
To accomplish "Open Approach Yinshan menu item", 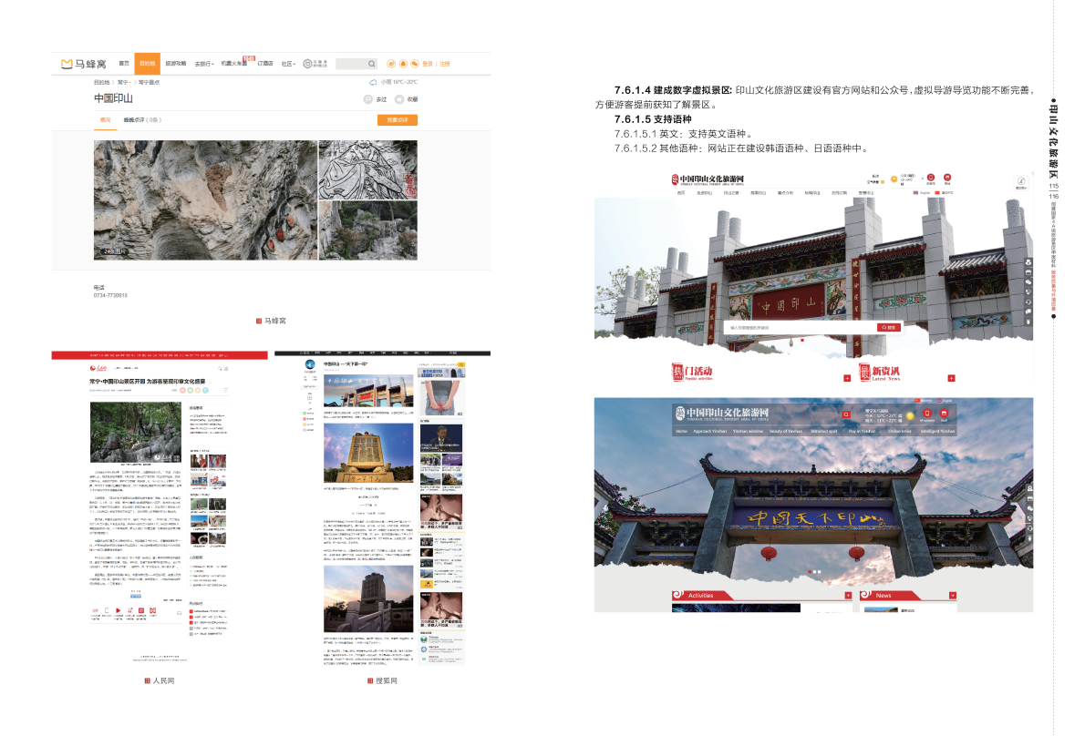I will pyautogui.click(x=710, y=431).
